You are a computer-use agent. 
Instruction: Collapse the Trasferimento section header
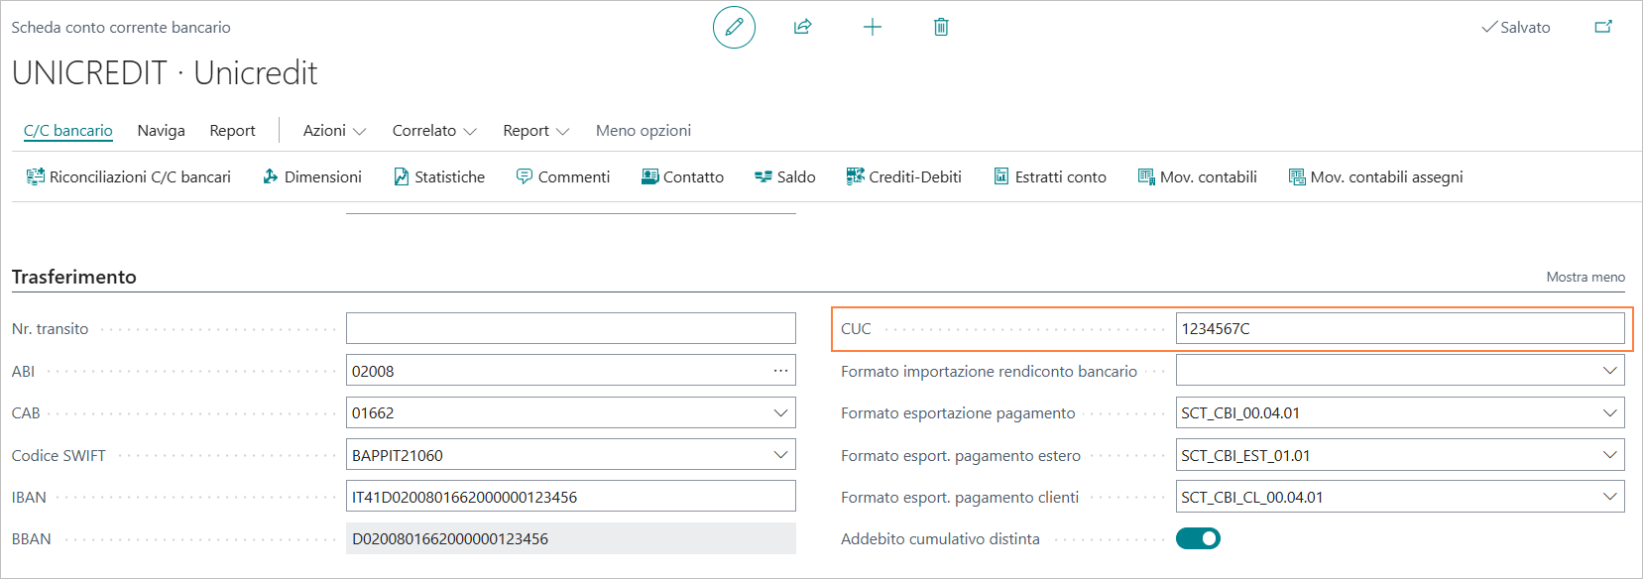click(74, 277)
